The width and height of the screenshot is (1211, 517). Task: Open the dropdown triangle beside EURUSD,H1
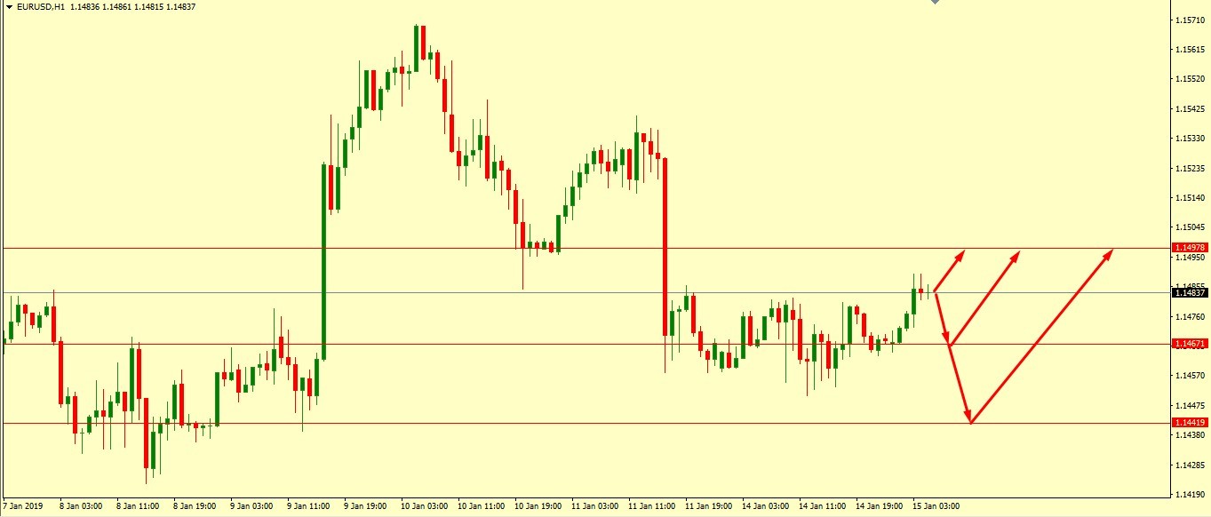point(9,7)
